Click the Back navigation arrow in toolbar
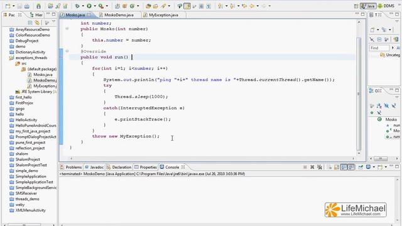Viewport: 402px width, 226px height. click(252, 6)
